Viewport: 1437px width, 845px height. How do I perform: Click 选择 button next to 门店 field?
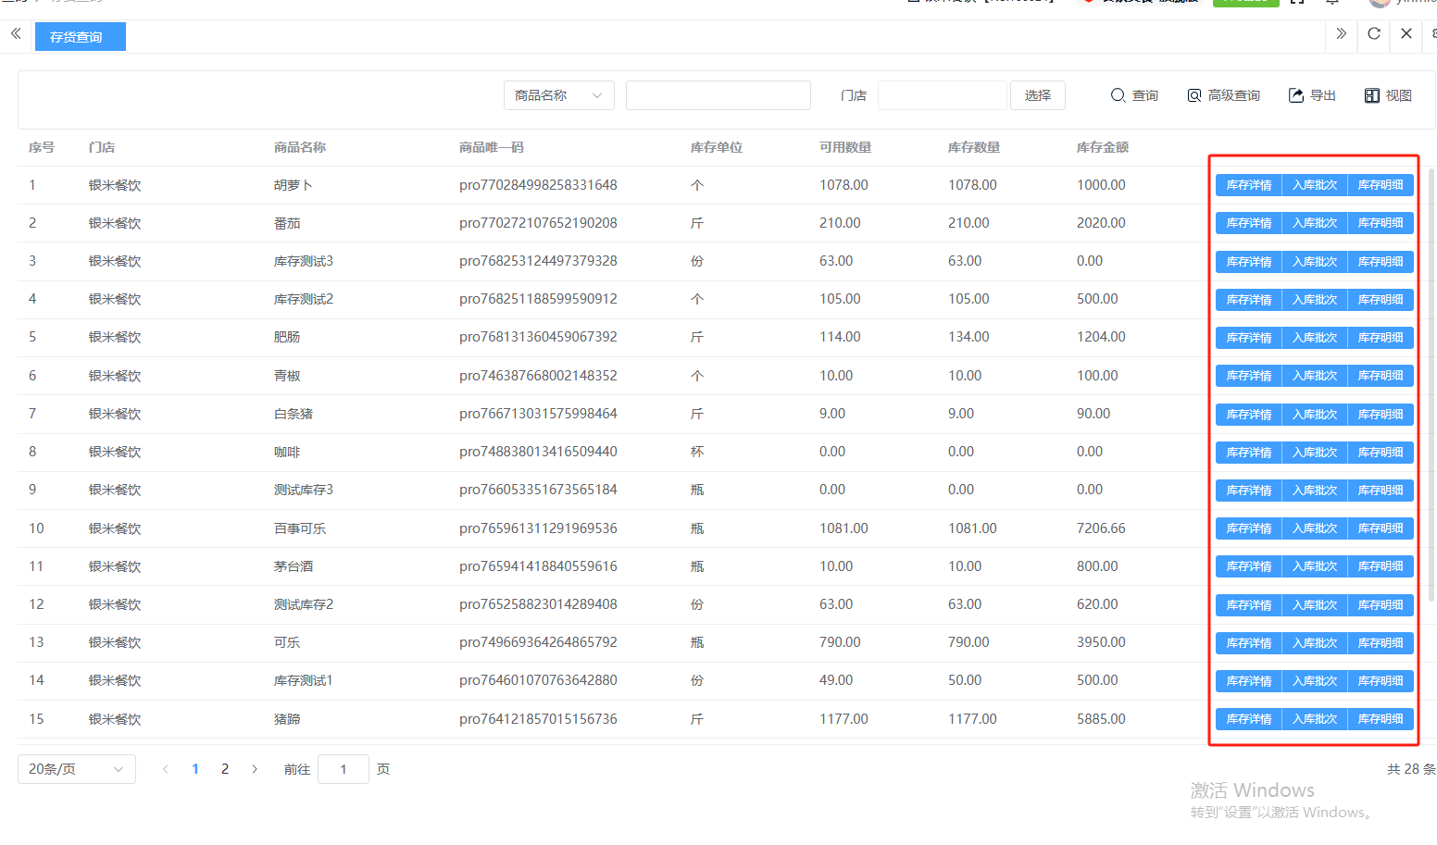pyautogui.click(x=1037, y=95)
